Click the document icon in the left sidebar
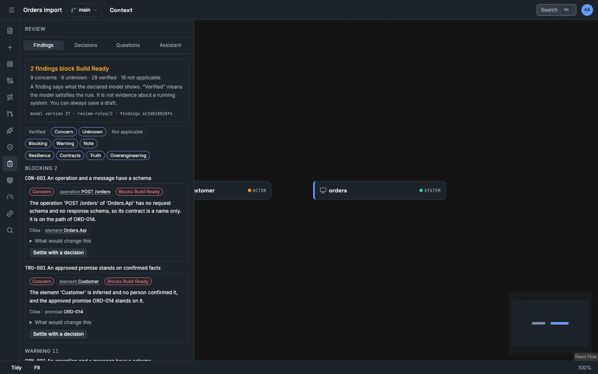This screenshot has width=598, height=374. 10,31
